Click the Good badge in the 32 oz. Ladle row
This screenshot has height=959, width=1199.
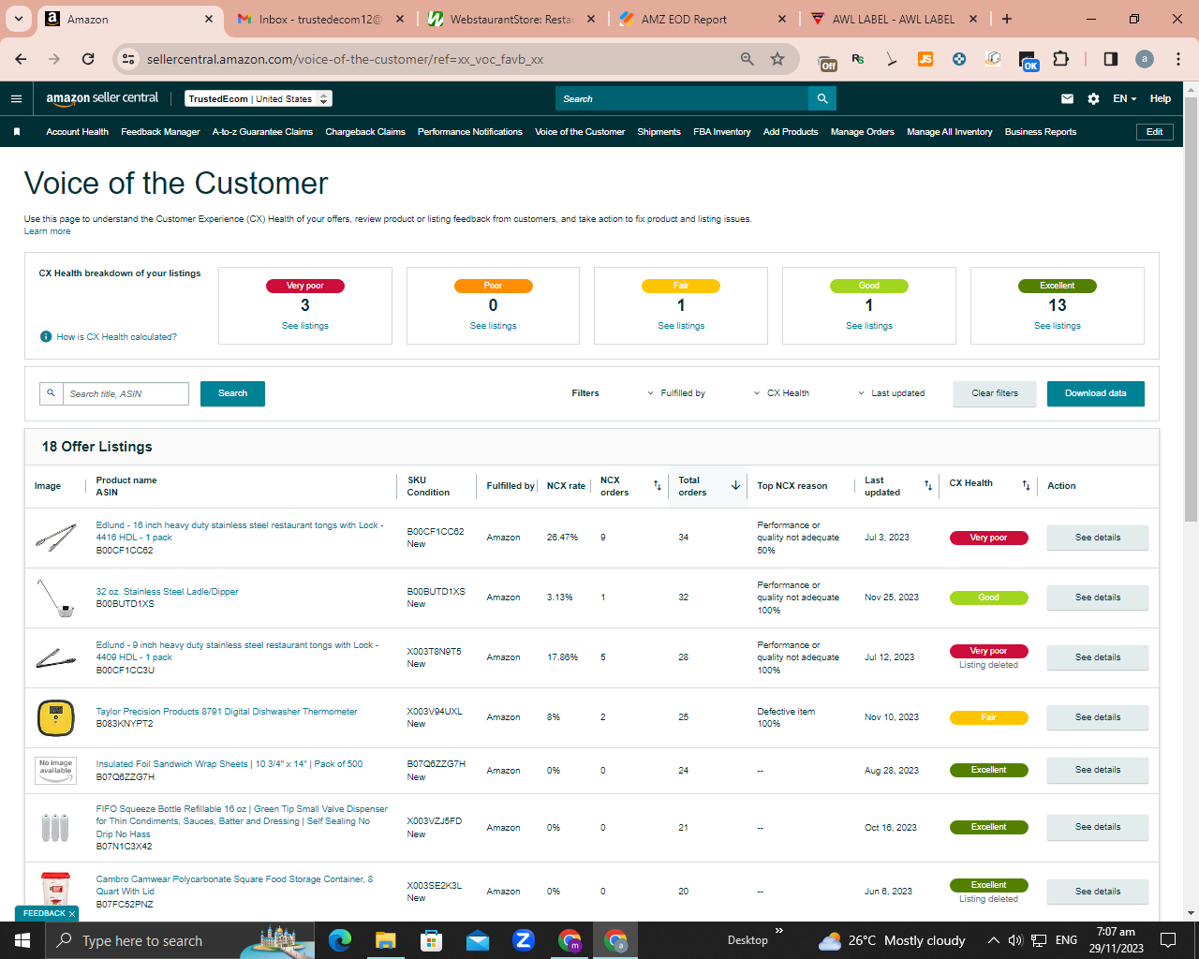coord(988,598)
